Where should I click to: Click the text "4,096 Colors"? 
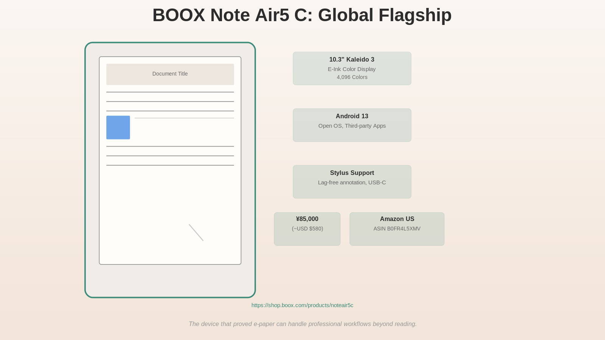352,77
